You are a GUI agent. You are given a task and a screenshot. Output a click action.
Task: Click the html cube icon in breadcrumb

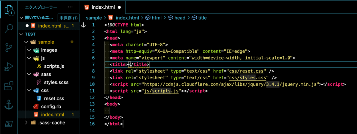[148, 18]
